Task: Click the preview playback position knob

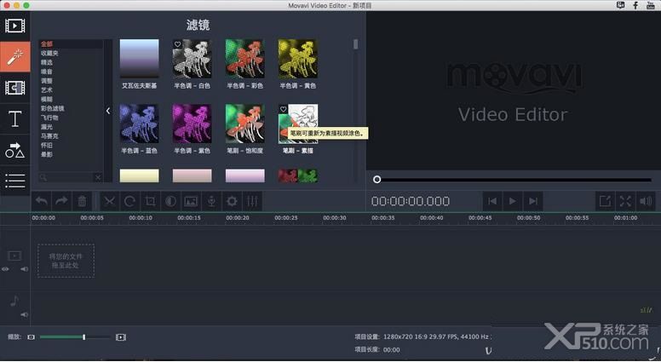Action: [x=376, y=180]
